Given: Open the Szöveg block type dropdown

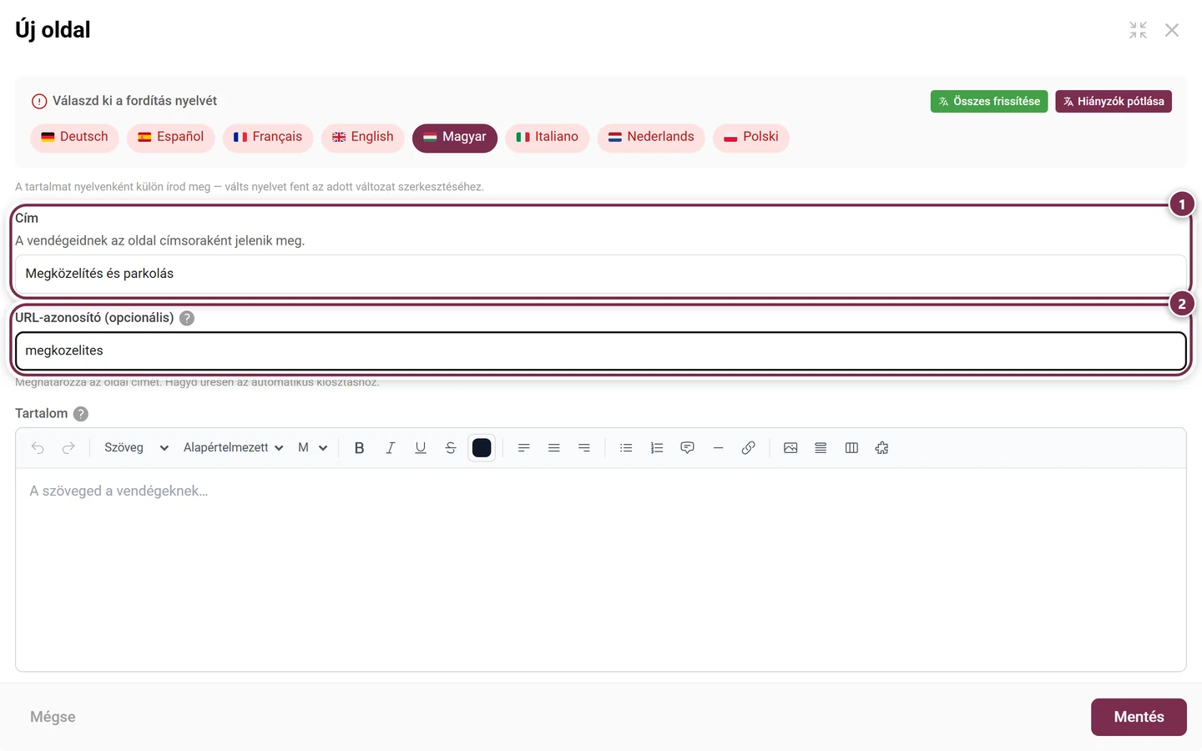Looking at the screenshot, I should 136,448.
